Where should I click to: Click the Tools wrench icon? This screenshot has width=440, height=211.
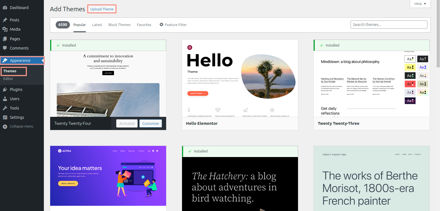[x=5, y=108]
